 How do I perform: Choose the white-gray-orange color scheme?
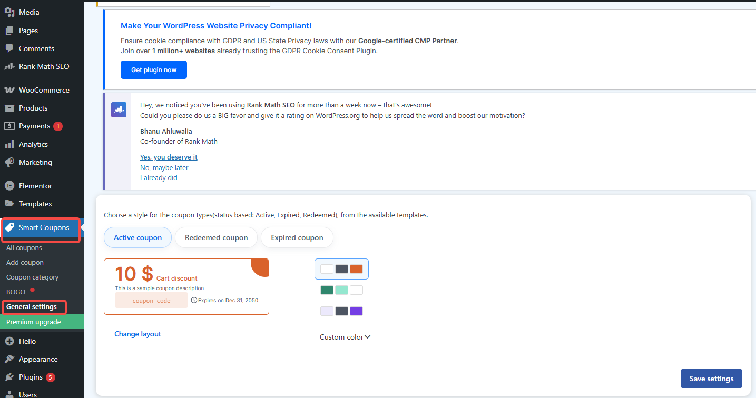(x=341, y=269)
